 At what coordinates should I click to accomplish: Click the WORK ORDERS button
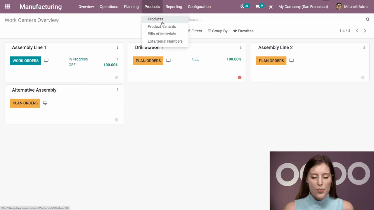coord(25,61)
